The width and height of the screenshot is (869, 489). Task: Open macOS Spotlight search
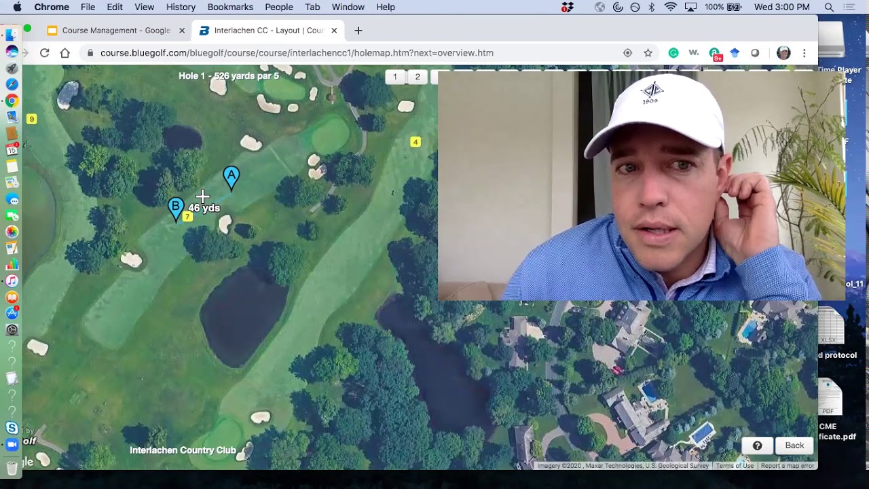[x=829, y=7]
